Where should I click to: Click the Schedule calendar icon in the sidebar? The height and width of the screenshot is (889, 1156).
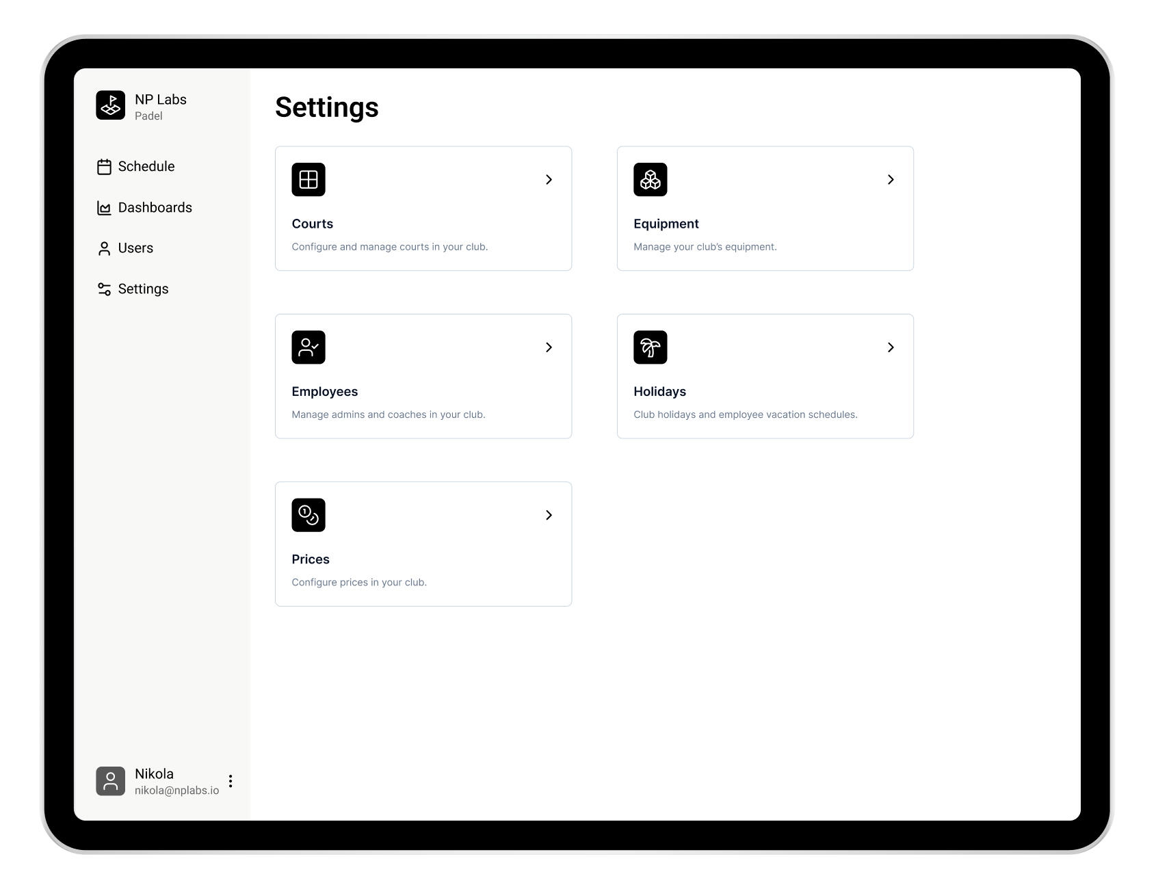point(104,167)
